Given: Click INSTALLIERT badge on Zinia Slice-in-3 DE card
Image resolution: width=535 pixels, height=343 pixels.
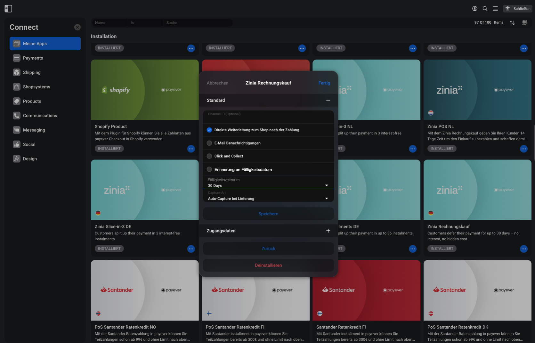Looking at the screenshot, I should click(x=109, y=249).
